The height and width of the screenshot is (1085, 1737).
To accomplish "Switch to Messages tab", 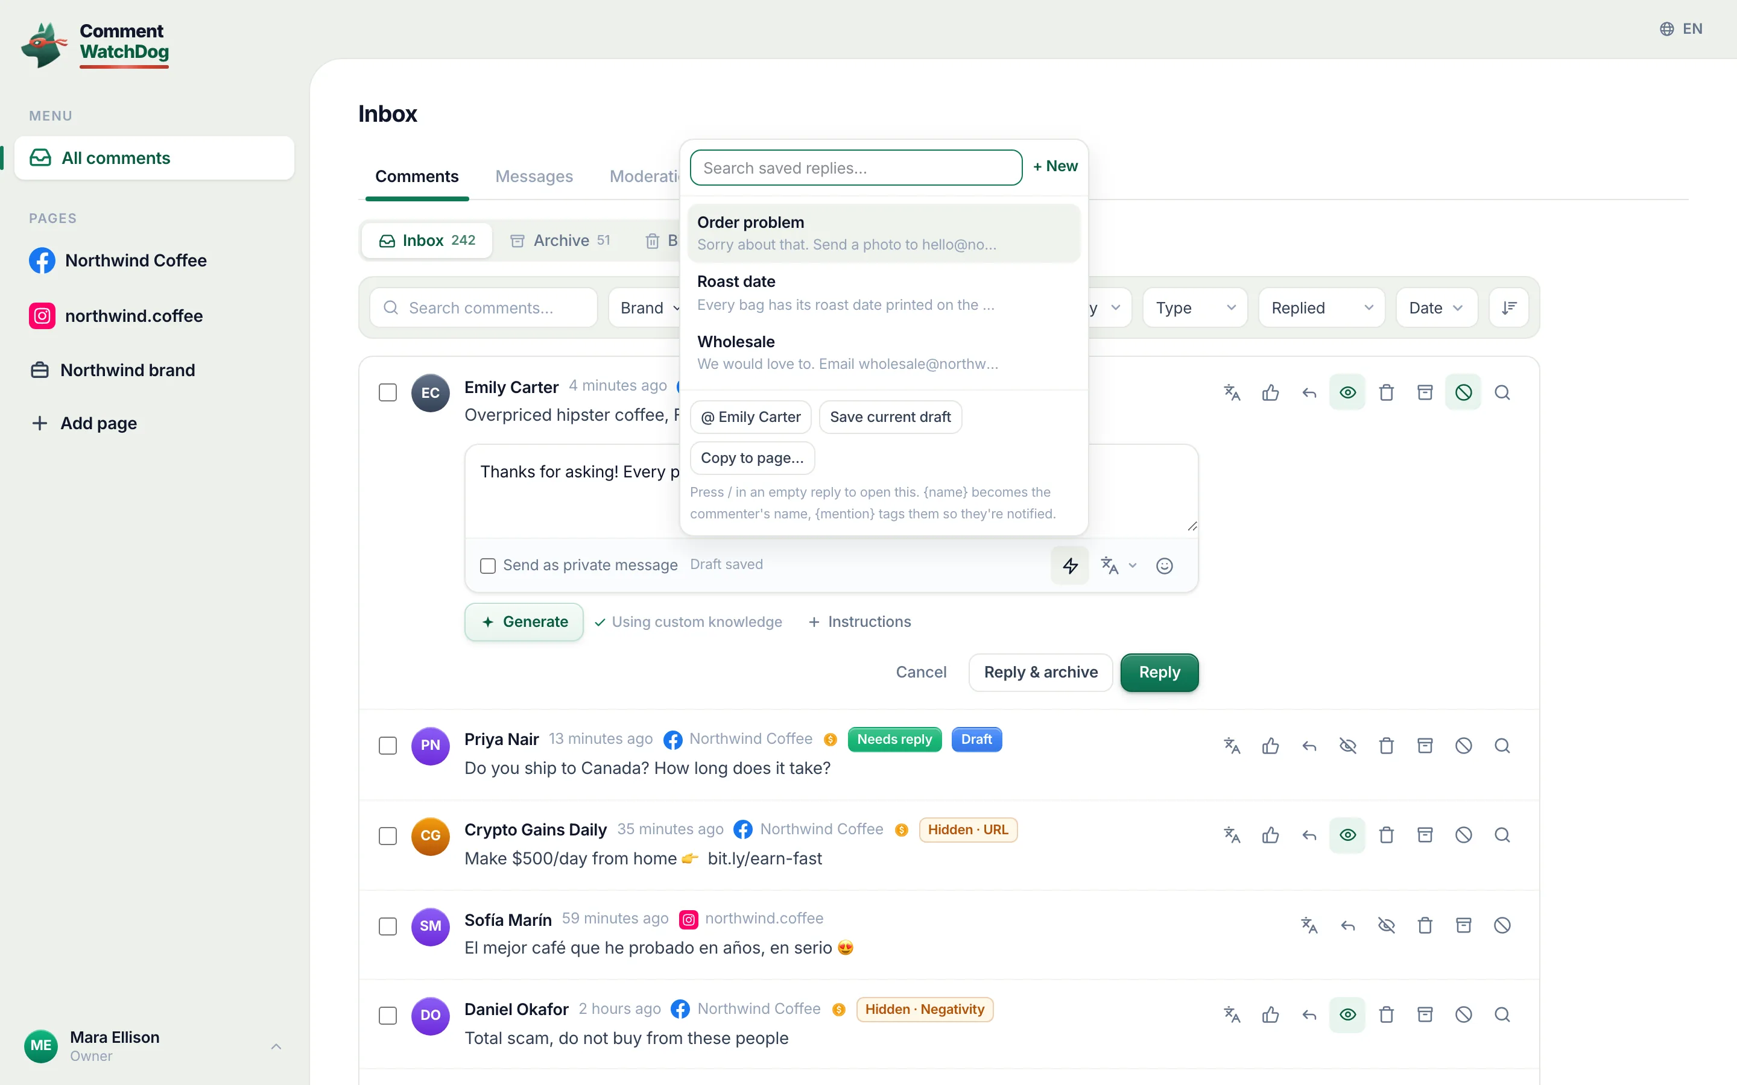I will (x=534, y=177).
